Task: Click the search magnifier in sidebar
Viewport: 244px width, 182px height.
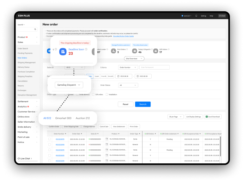Action: (35, 30)
